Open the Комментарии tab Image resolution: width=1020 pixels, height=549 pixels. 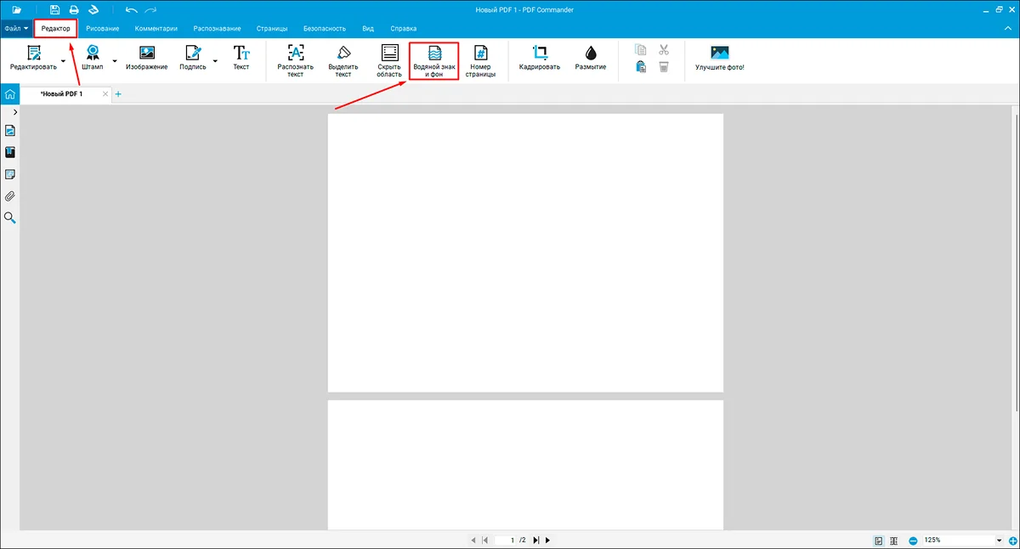156,28
